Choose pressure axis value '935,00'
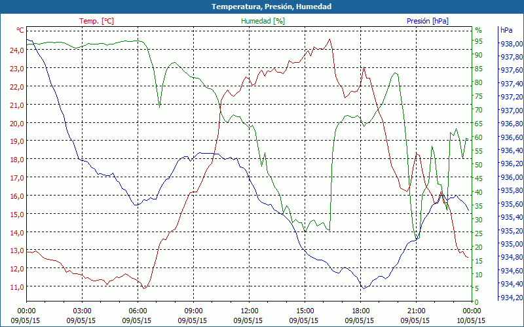Viewport: 524px width, 327px height. click(x=512, y=244)
